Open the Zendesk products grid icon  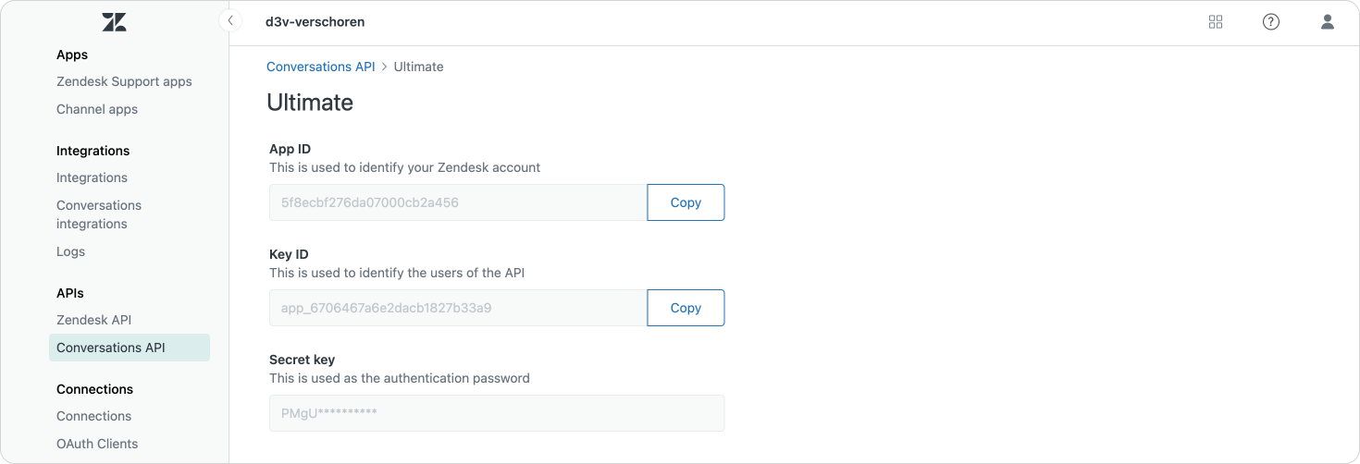click(x=1216, y=22)
